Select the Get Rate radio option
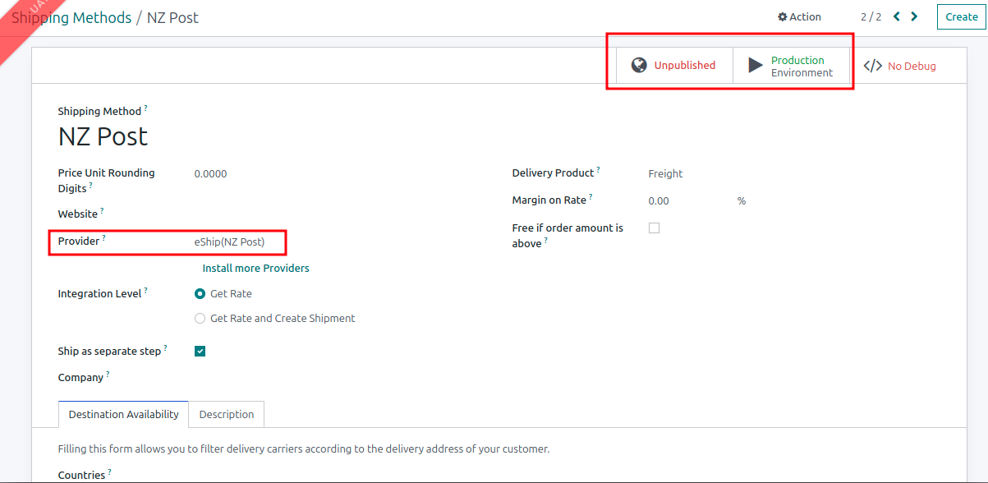The image size is (988, 483). point(200,293)
